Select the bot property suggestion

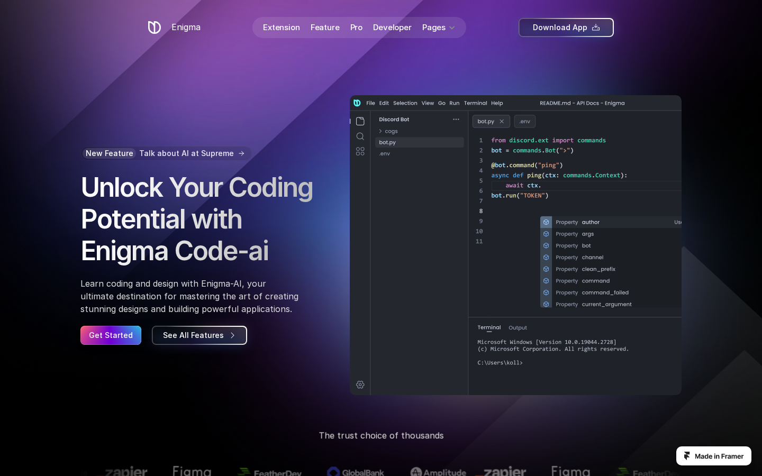pyautogui.click(x=611, y=245)
